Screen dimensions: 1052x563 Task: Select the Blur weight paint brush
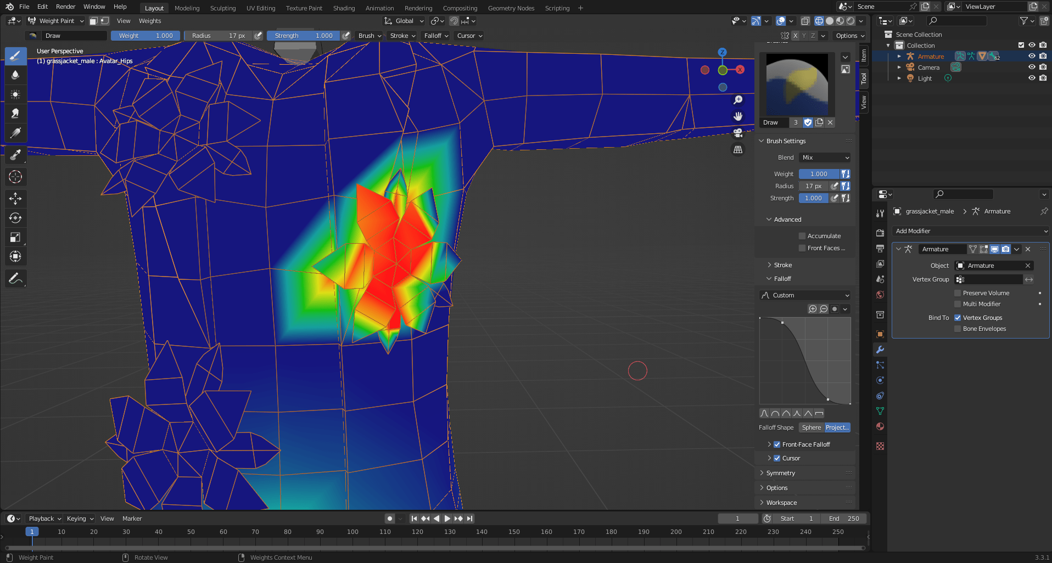pos(15,75)
